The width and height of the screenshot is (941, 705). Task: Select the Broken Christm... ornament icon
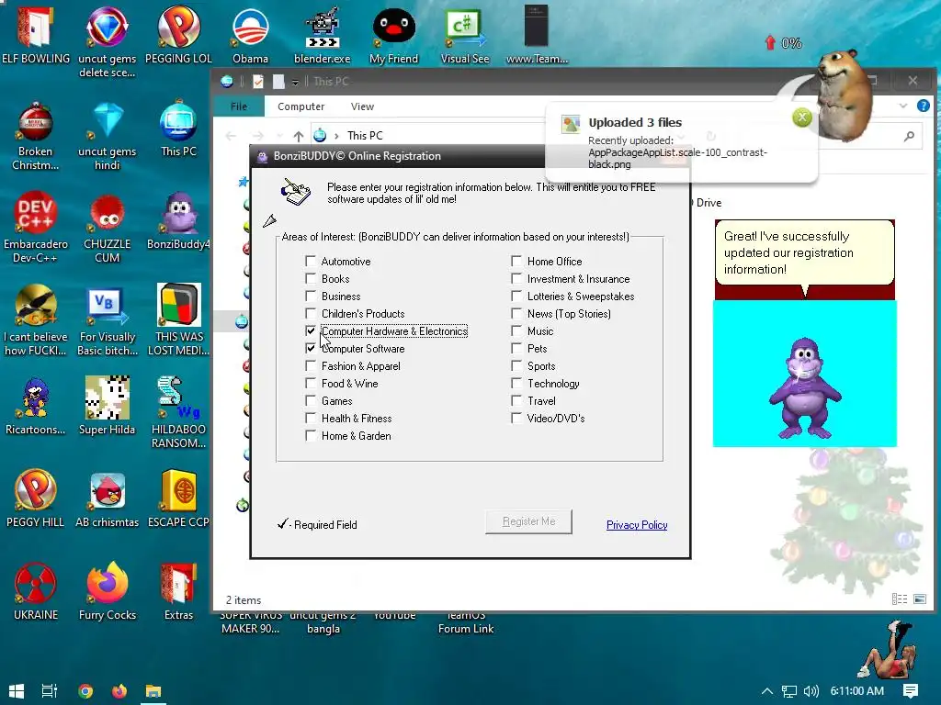pos(36,136)
